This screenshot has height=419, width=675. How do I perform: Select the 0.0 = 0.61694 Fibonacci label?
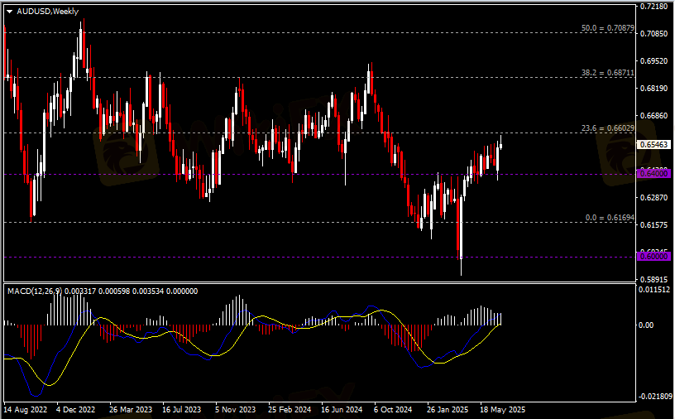click(x=610, y=218)
